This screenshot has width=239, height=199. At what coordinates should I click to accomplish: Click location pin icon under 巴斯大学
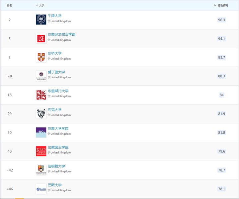(x=49, y=190)
